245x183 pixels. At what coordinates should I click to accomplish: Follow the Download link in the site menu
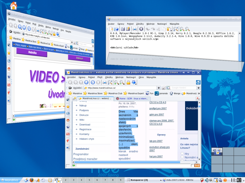point(85,124)
